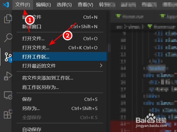Toggle the 自动保存 auto save option
The width and height of the screenshot is (177, 132).
[60, 129]
